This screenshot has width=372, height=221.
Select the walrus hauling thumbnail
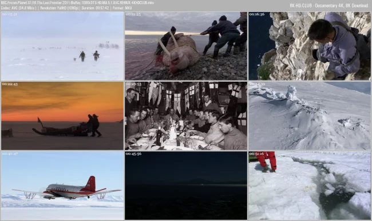[186, 46]
